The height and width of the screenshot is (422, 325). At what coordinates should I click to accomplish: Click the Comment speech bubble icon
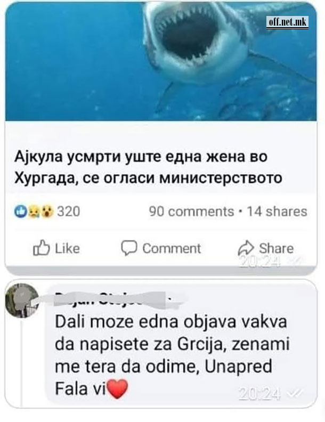tap(129, 248)
